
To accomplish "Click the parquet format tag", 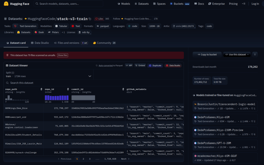I will pos(103,26).
